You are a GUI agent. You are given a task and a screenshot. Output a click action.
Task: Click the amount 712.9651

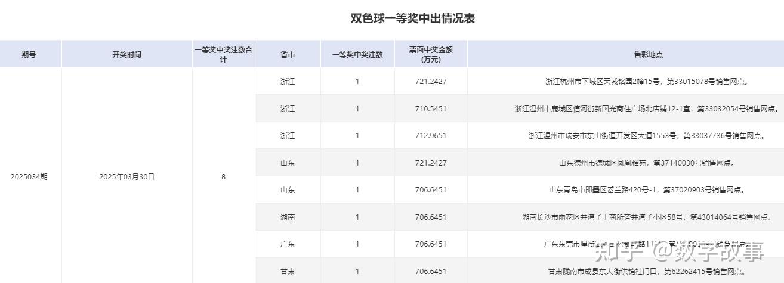pos(431,136)
